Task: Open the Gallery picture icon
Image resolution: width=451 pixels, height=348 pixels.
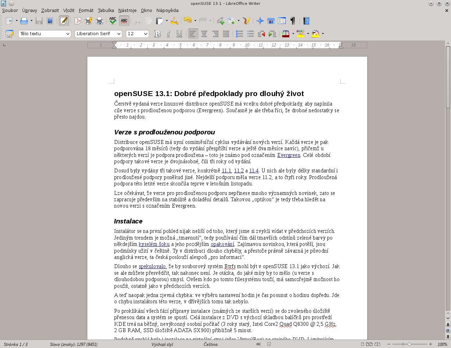Action: click(271, 21)
